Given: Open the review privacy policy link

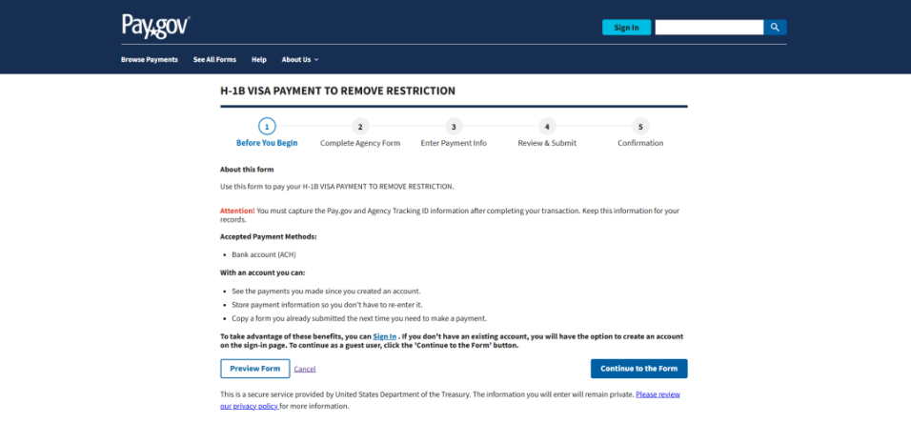Looking at the screenshot, I should point(658,394).
